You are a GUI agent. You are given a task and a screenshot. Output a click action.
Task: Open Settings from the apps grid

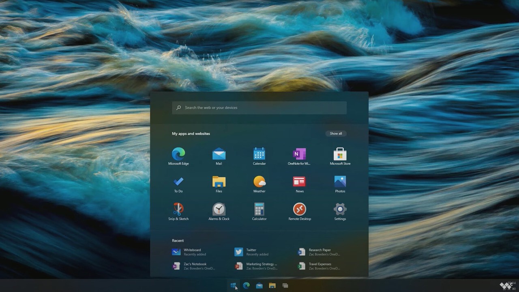340,212
